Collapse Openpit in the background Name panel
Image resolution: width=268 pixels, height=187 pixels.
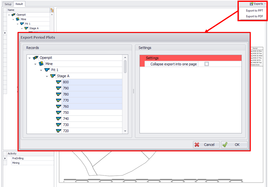click(x=9, y=15)
